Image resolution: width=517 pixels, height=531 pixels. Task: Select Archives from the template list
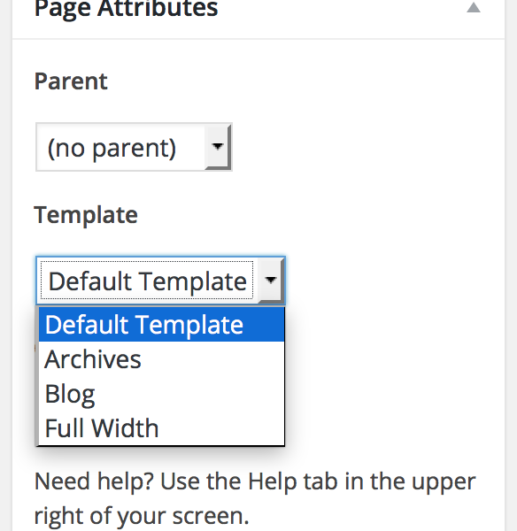[x=162, y=359]
